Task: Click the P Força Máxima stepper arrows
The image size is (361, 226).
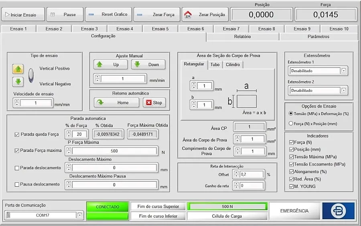Action: pyautogui.click(x=69, y=151)
